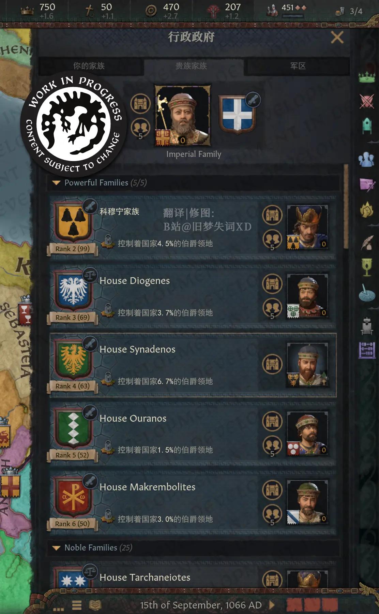The image size is (379, 614).
Task: Click the Rank 3 (69) banner label
Action: pyautogui.click(x=72, y=318)
